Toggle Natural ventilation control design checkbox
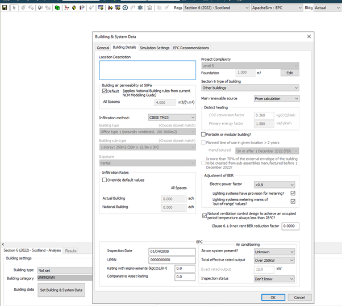The width and height of the screenshot is (342, 306). (x=205, y=215)
